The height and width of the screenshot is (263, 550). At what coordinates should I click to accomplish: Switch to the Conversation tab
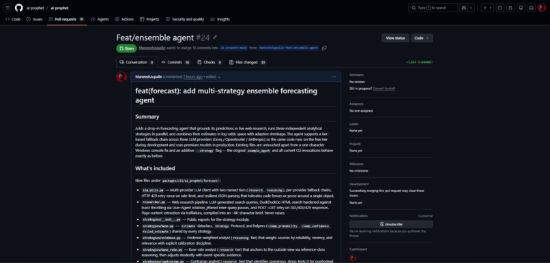(x=136, y=62)
